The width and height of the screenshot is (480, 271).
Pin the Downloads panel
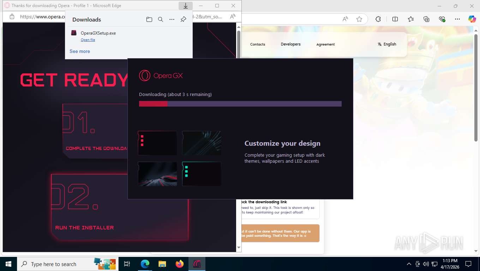click(183, 19)
